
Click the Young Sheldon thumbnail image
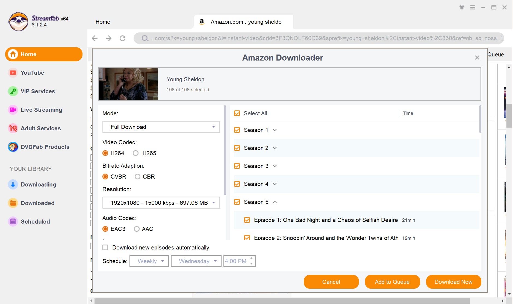point(128,84)
